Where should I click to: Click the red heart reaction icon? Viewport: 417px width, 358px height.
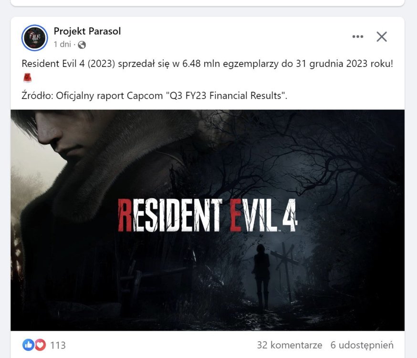[x=40, y=345]
